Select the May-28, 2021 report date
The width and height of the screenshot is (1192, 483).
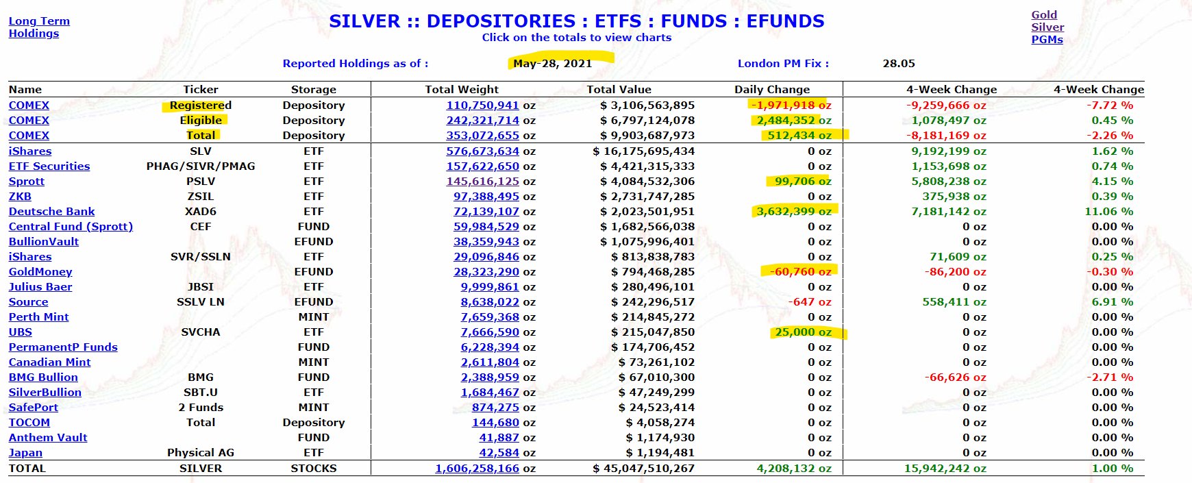[x=553, y=64]
